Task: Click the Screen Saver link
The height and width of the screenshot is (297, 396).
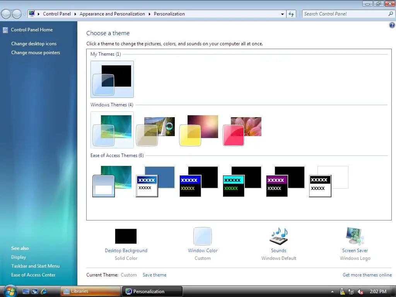Action: tap(355, 251)
